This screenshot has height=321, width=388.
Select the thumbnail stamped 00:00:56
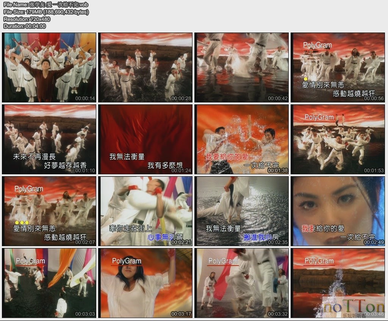pos(338,67)
